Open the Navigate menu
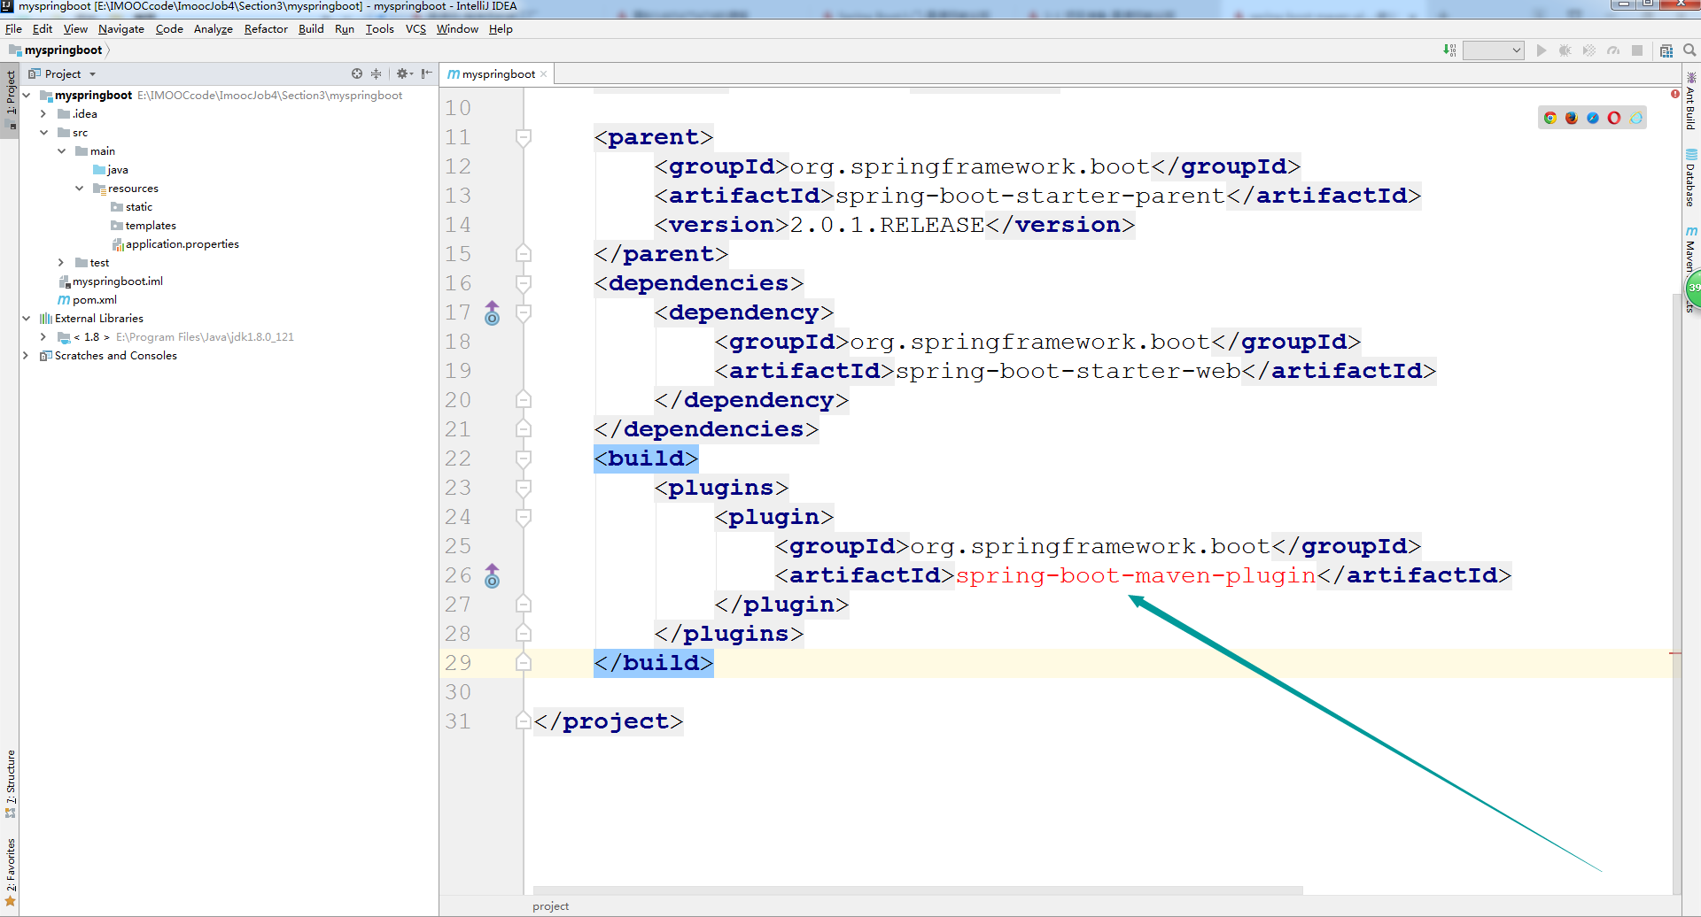 pos(121,28)
